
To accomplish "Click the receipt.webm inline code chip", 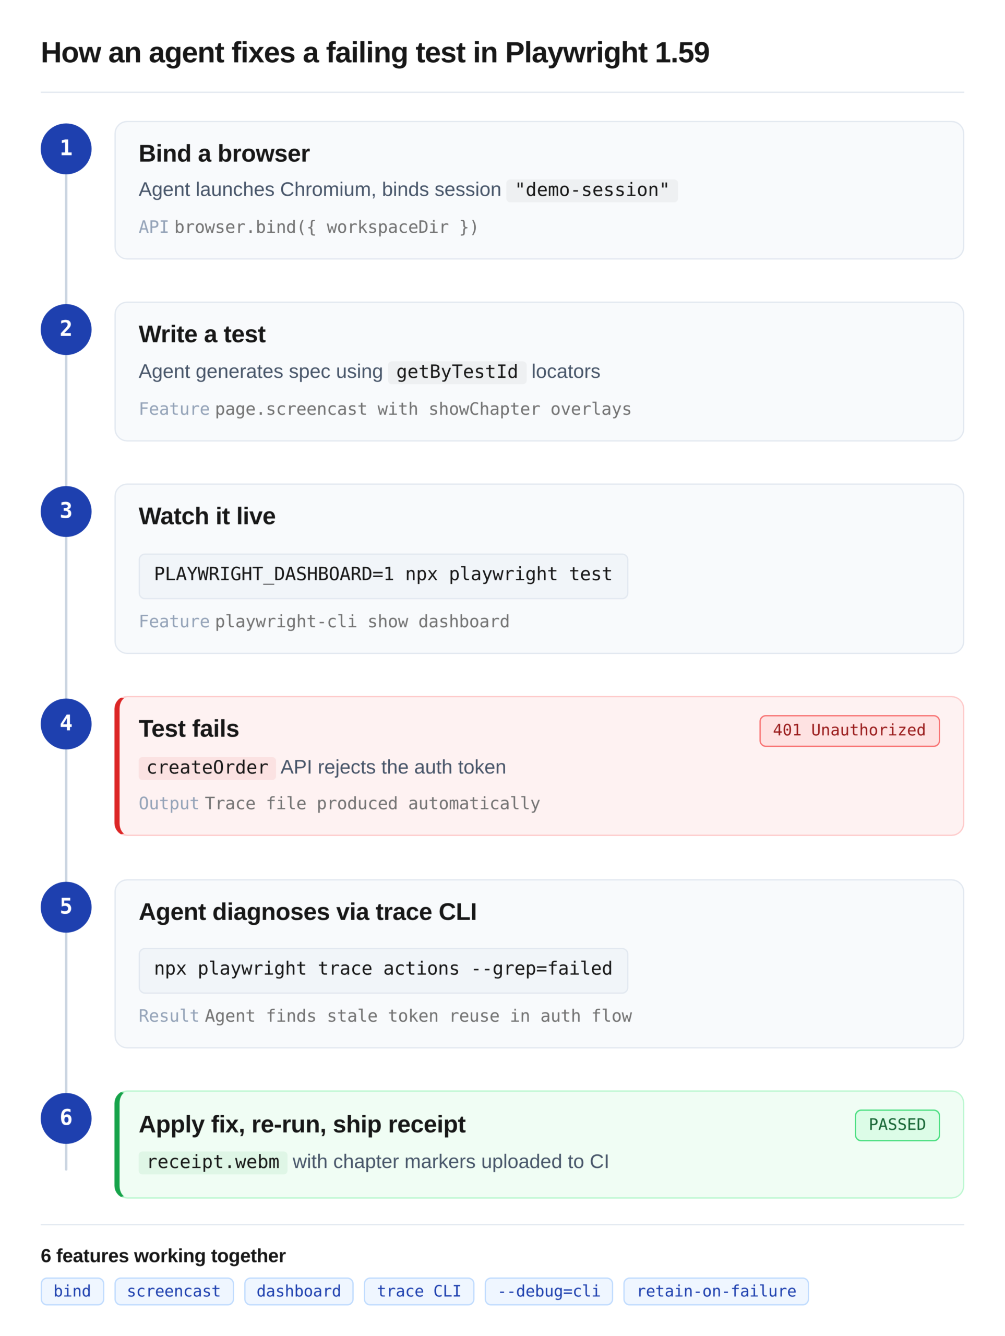I will (x=212, y=1163).
